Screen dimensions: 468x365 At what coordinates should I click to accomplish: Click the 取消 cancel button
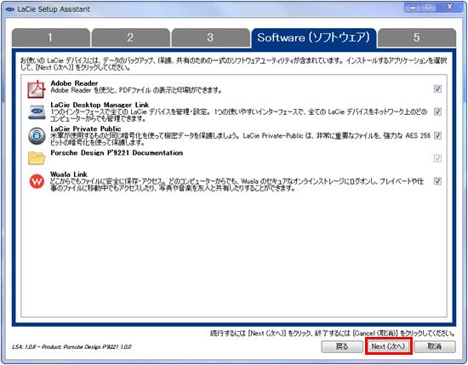(435, 346)
